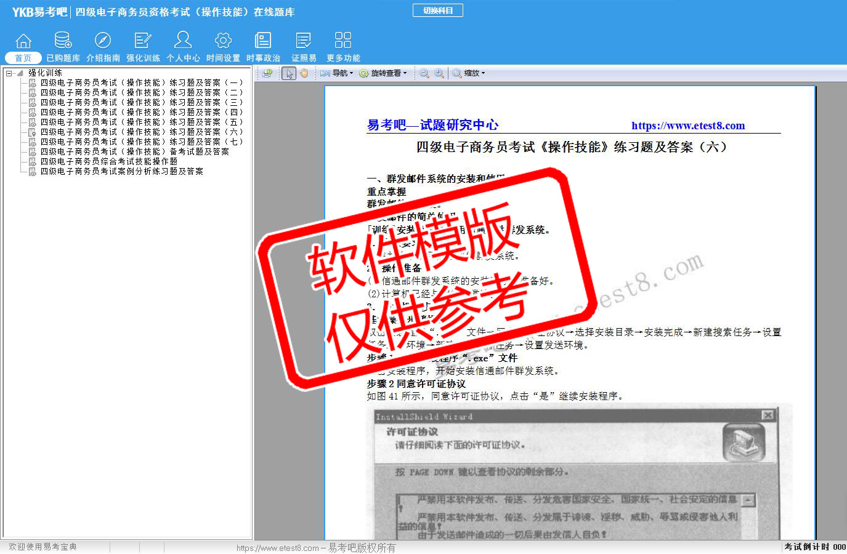Click the 欢迎使用易考宝典 status text
847x554 pixels.
click(43, 547)
